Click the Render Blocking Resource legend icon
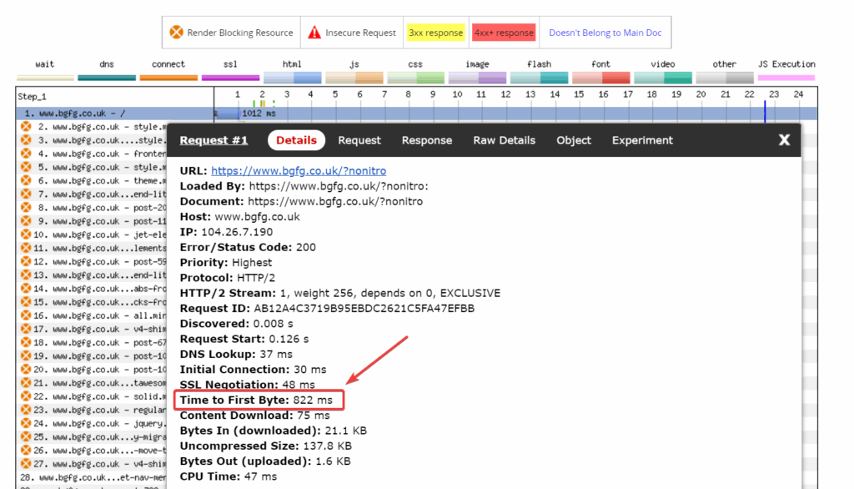Image resolution: width=854 pixels, height=489 pixels. point(176,33)
